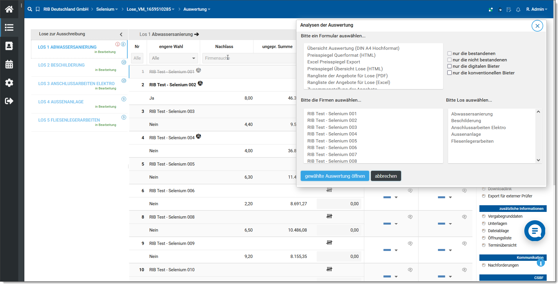
Task: Select 'Aussenanlage' in Los list
Action: pyautogui.click(x=466, y=134)
